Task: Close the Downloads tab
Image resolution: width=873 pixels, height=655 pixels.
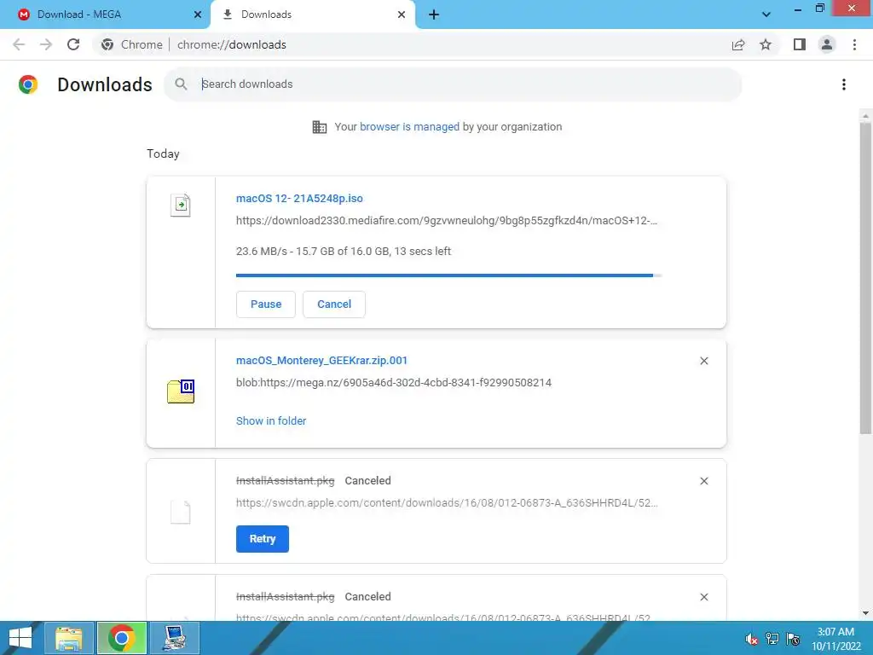Action: pos(402,14)
